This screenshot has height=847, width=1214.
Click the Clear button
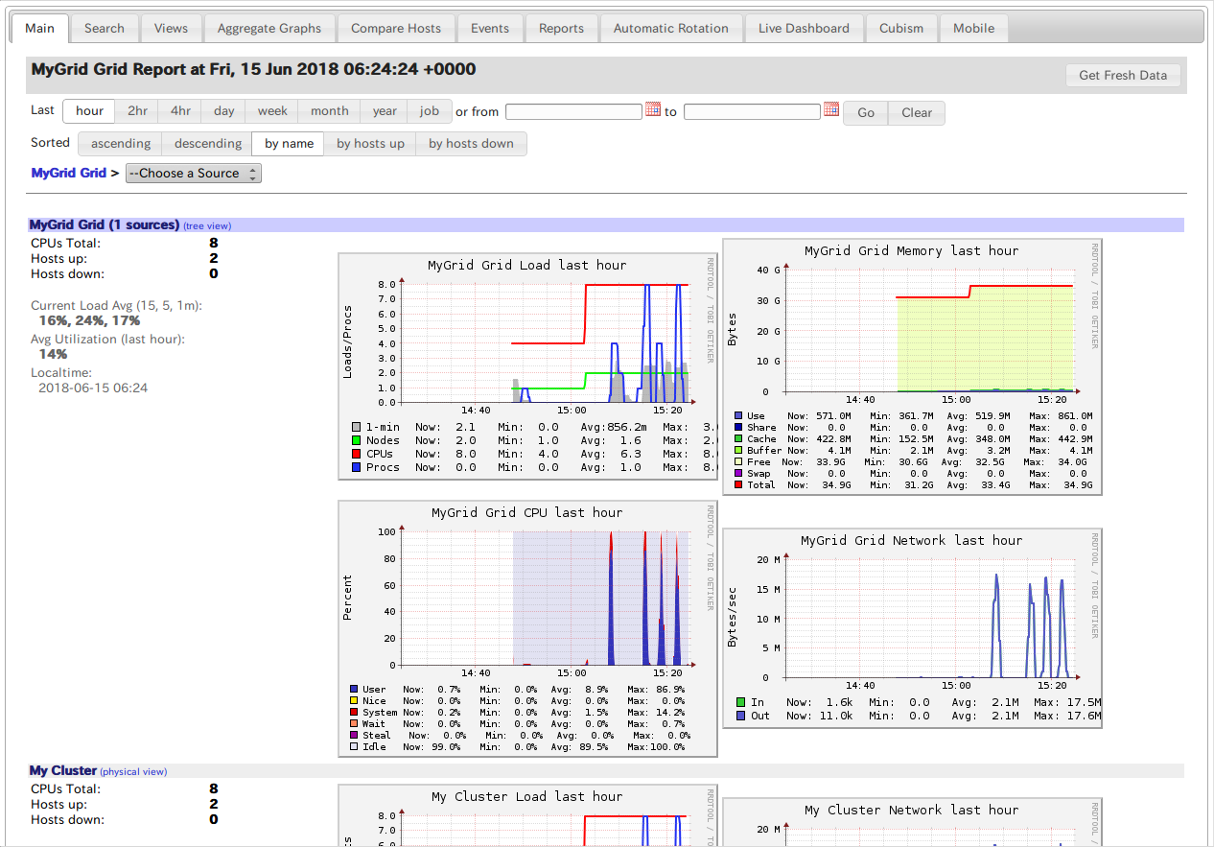pos(917,113)
